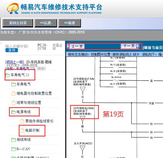
Task: Collapse the 电源布线 folder
Action: point(24,112)
